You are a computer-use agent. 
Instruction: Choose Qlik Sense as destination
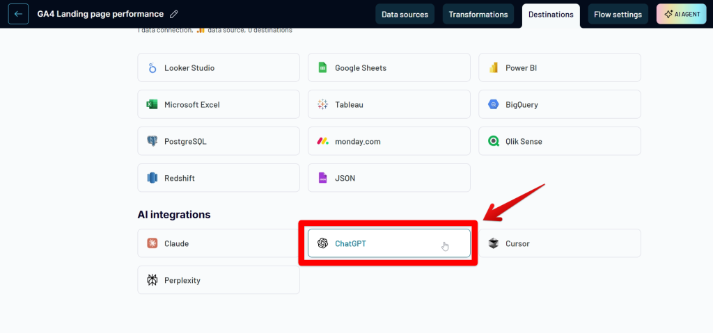[x=560, y=141]
